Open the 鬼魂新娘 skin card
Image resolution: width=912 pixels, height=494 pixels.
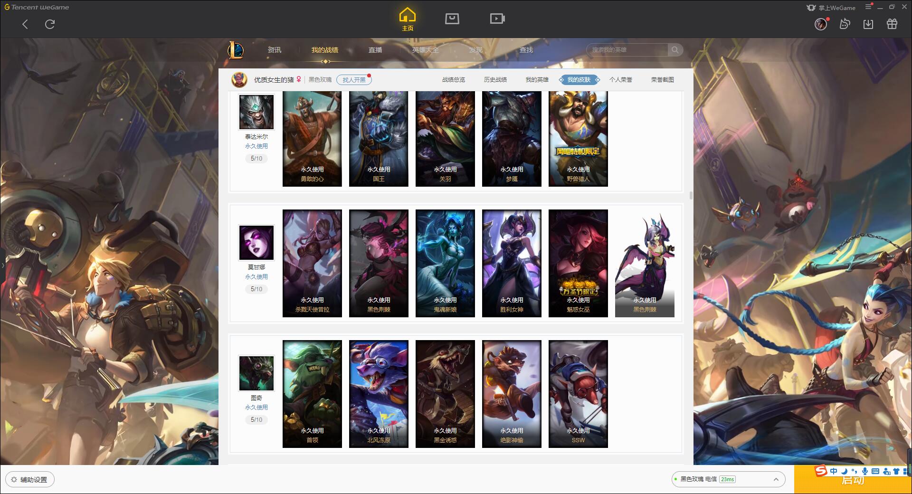pyautogui.click(x=445, y=264)
